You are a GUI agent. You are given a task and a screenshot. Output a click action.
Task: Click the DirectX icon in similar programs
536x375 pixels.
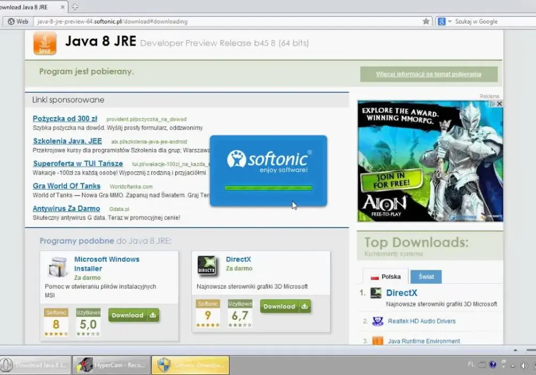pos(207,265)
